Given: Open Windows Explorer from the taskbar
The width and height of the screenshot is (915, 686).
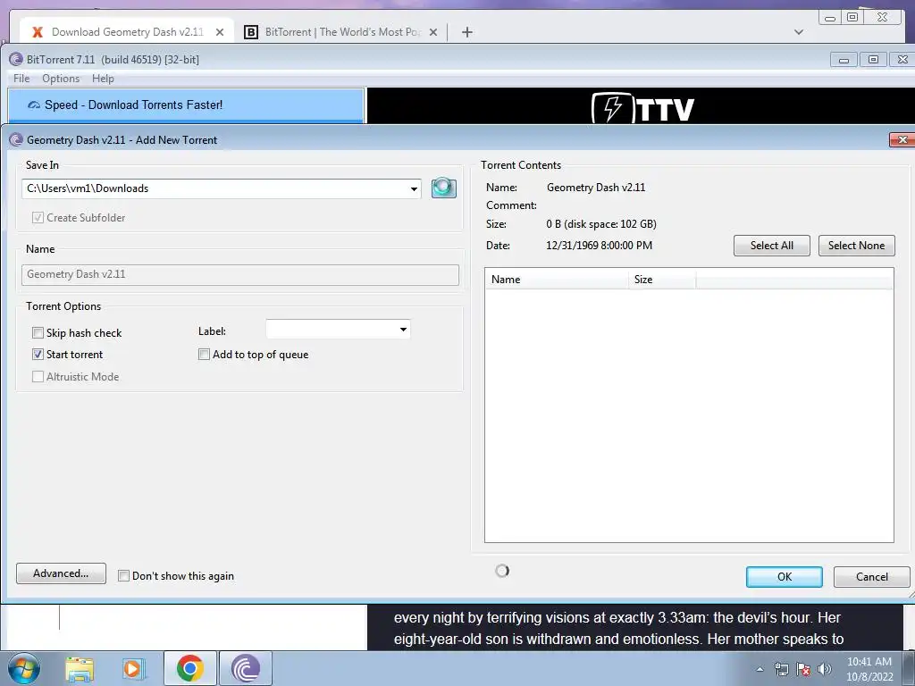Looking at the screenshot, I should (80, 668).
